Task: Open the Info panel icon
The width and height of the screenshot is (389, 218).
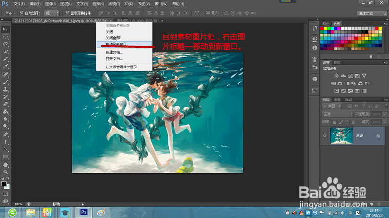Action: [315, 48]
